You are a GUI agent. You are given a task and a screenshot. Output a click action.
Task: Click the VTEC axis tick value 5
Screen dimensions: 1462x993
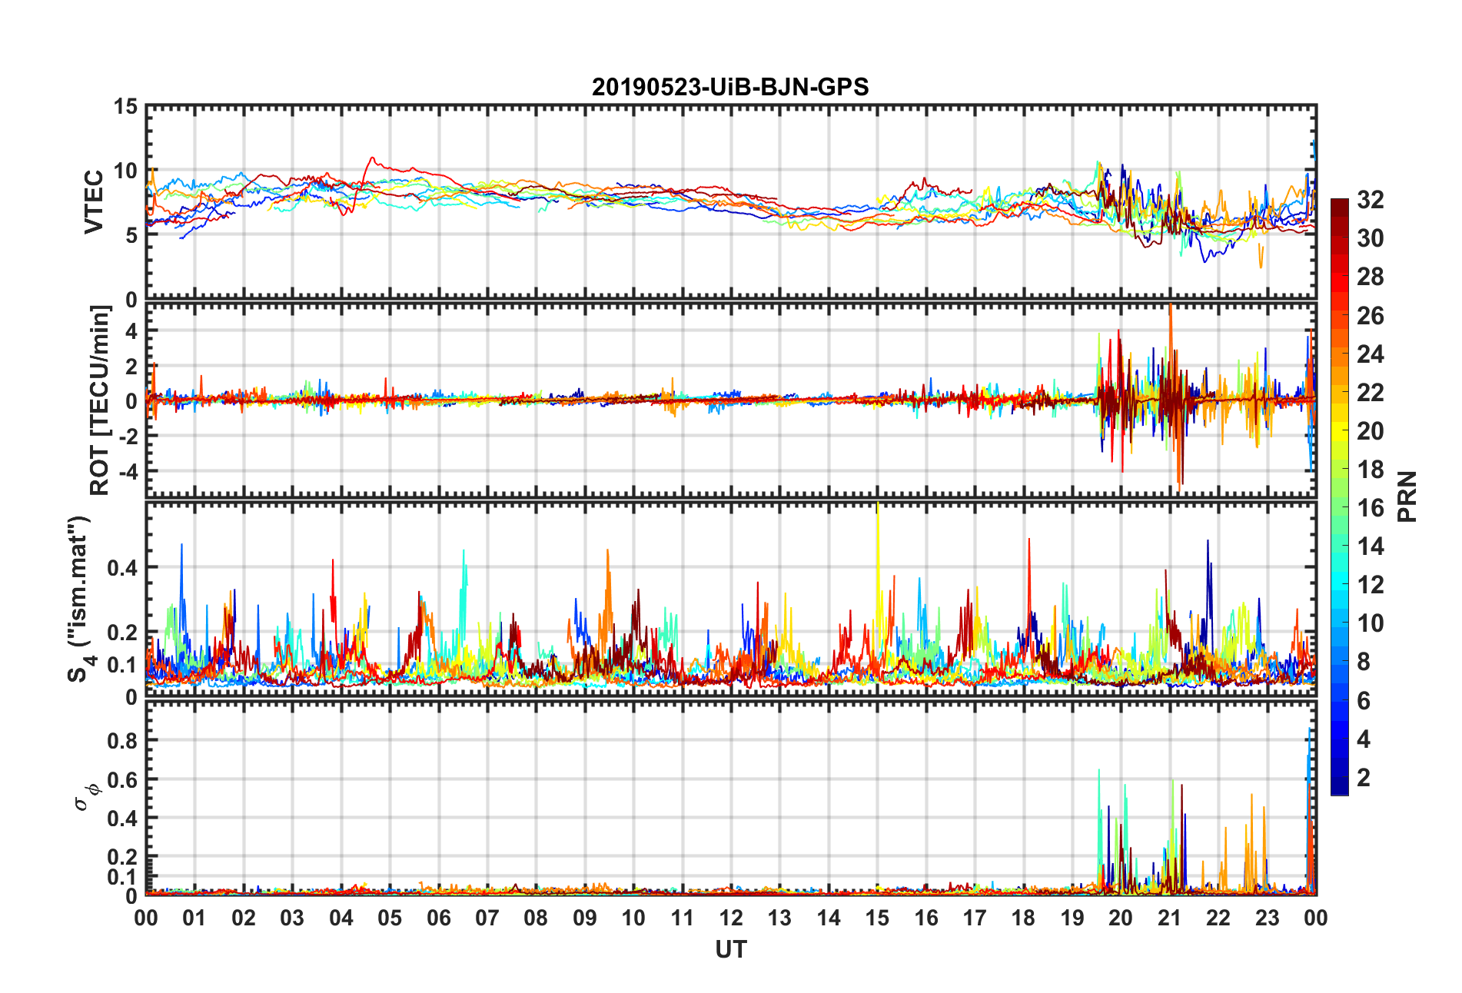click(132, 235)
